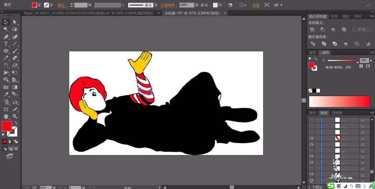Click the 描边 stroke link in control bar

point(62,5)
